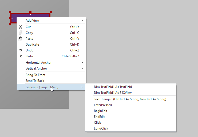Click the Undo arrow icon
The image size is (198, 137).
click(21, 50)
